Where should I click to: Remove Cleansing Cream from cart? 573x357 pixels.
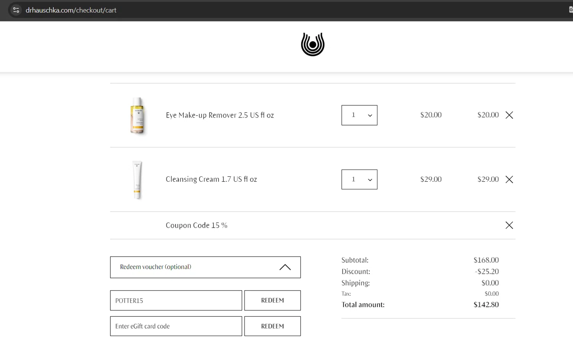509,179
